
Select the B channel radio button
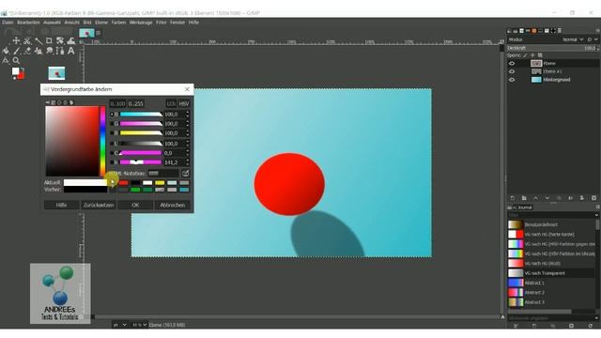[x=112, y=133]
